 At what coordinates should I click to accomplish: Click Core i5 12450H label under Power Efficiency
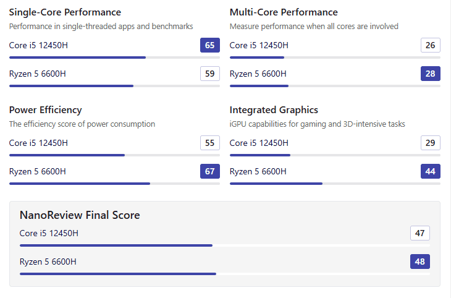coord(38,143)
